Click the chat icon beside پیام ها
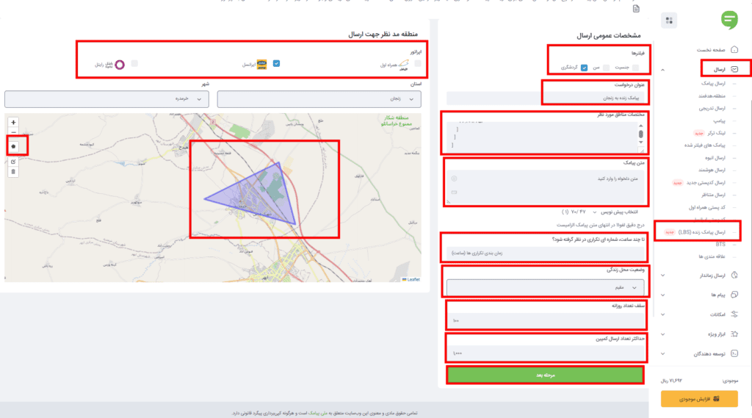This screenshot has width=752, height=418. coord(734,295)
